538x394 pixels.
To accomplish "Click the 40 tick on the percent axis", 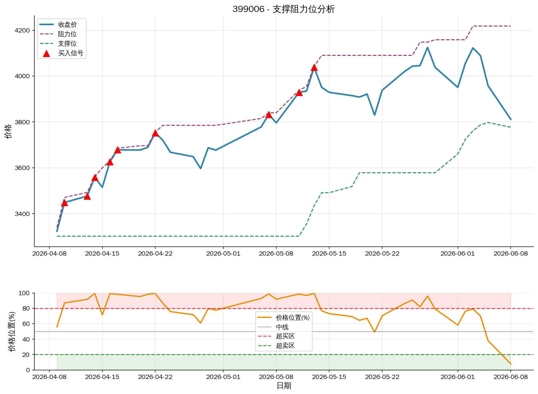I will [26, 339].
